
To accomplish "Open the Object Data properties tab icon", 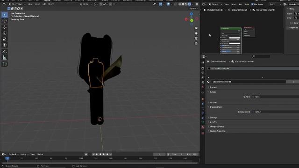I will [203, 122].
